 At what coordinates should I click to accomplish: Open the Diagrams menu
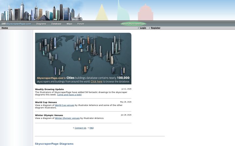point(41,24)
